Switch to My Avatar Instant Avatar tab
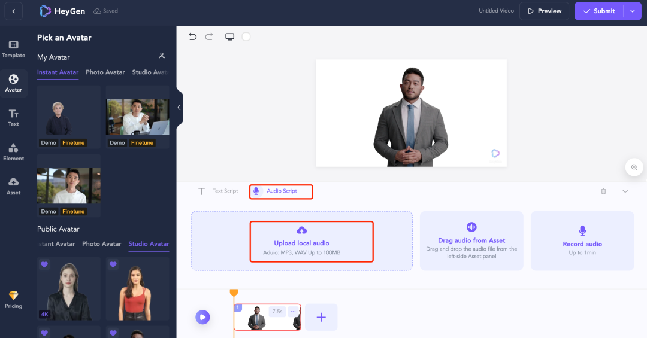The width and height of the screenshot is (647, 338). [58, 72]
